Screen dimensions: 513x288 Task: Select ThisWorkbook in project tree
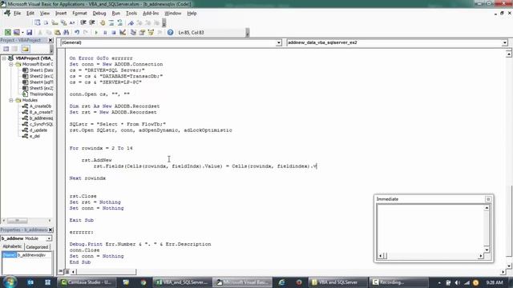coord(38,94)
